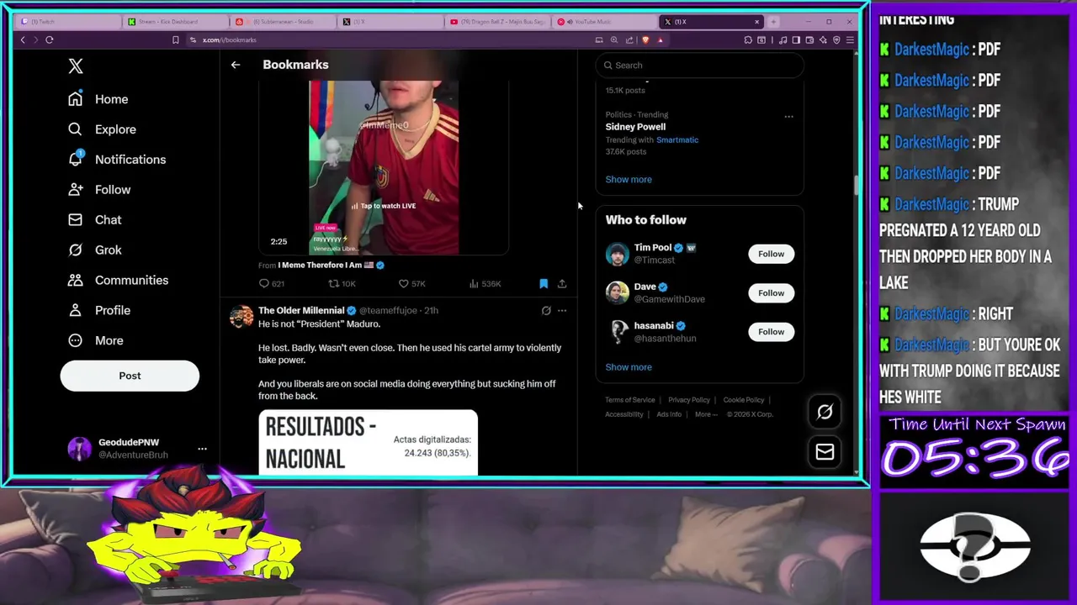1077x605 pixels.
Task: Click the Brave shields icon
Action: pyautogui.click(x=645, y=40)
